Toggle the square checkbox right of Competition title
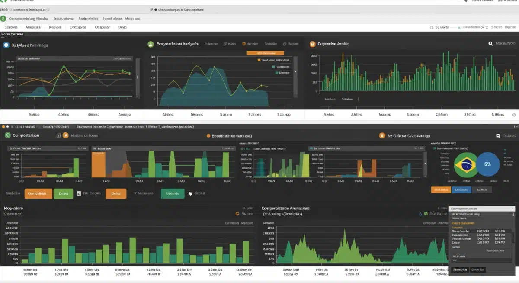This screenshot has height=283, width=519. pyautogui.click(x=59, y=136)
